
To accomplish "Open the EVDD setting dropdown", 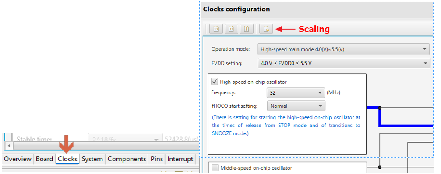I will 344,63.
